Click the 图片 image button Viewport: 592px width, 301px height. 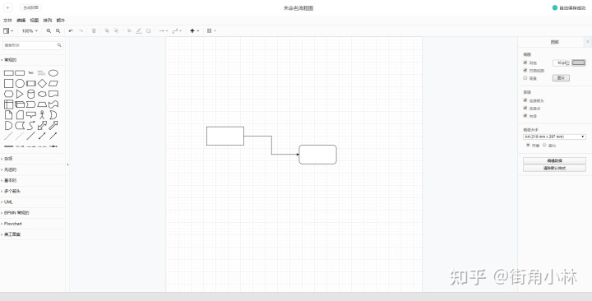pyautogui.click(x=561, y=78)
